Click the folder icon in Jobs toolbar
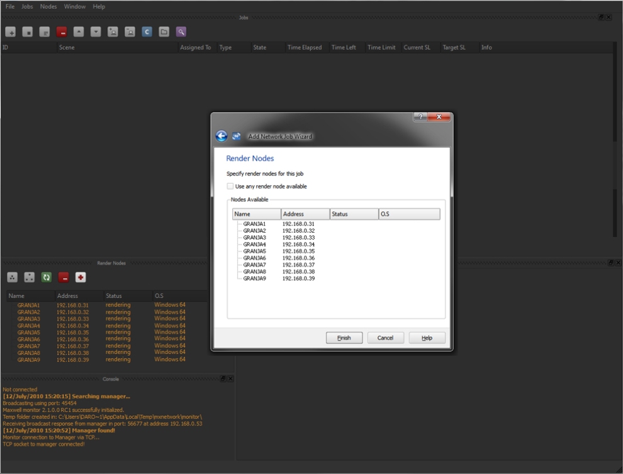This screenshot has width=623, height=474. tap(164, 32)
